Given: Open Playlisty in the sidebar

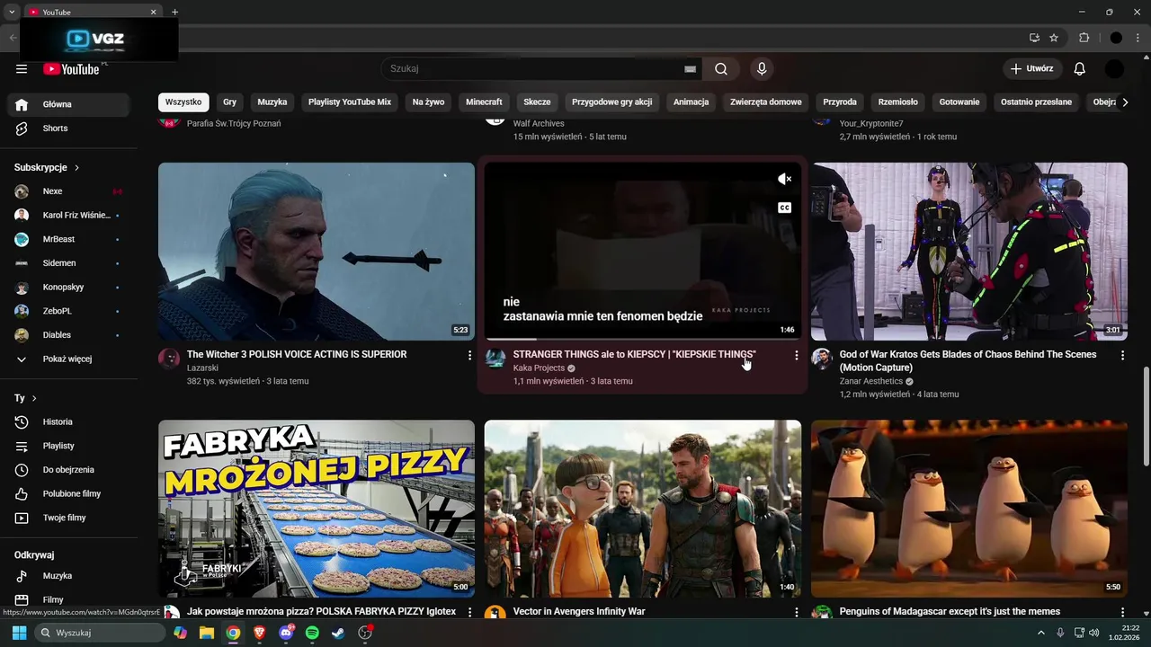Looking at the screenshot, I should click(68, 446).
